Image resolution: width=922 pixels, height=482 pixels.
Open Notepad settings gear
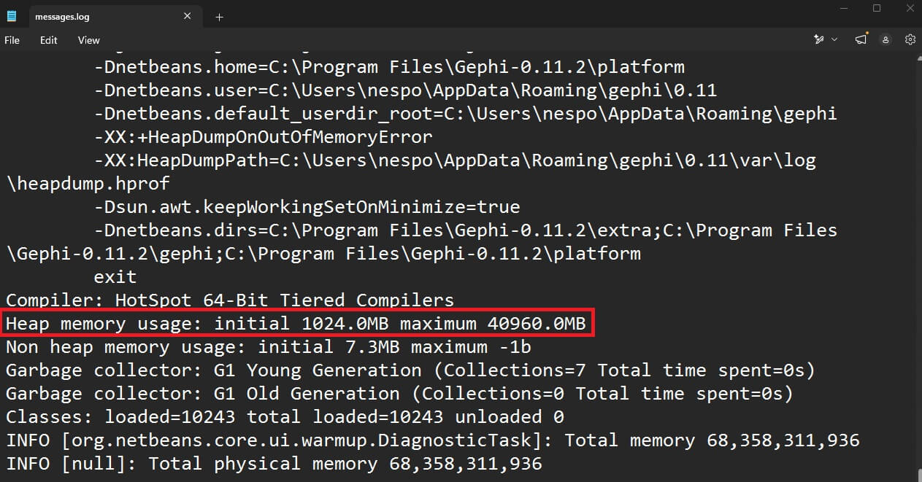(910, 39)
